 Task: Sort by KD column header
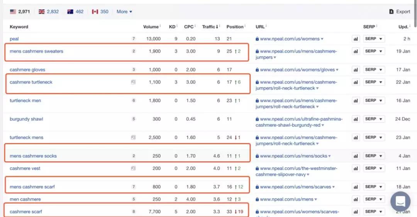(172, 27)
